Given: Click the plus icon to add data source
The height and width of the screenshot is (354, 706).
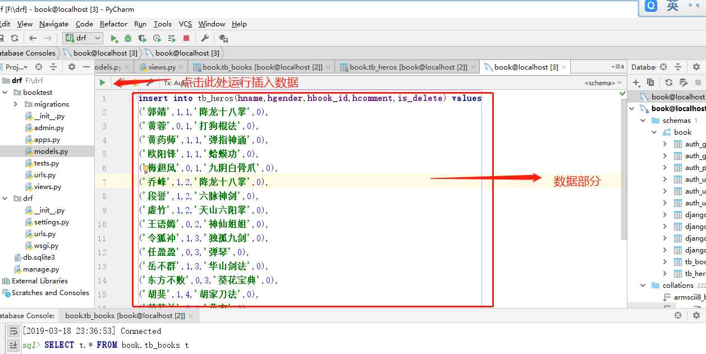Looking at the screenshot, I should (x=635, y=82).
